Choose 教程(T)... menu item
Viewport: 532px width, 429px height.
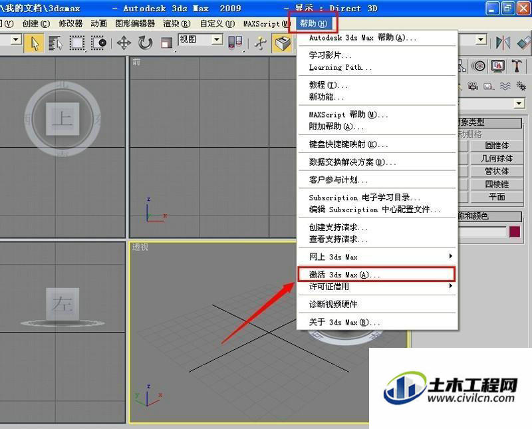[x=377, y=85]
